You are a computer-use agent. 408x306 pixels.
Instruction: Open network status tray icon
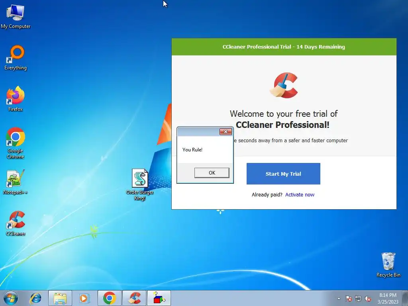358,298
